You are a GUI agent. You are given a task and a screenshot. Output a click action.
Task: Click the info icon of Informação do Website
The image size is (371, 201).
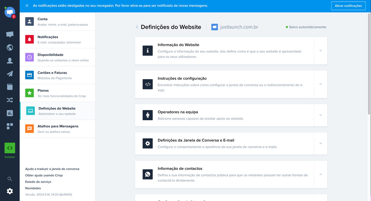coord(148,51)
